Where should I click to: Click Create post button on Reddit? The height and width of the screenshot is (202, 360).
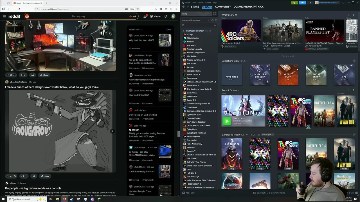(x=155, y=16)
